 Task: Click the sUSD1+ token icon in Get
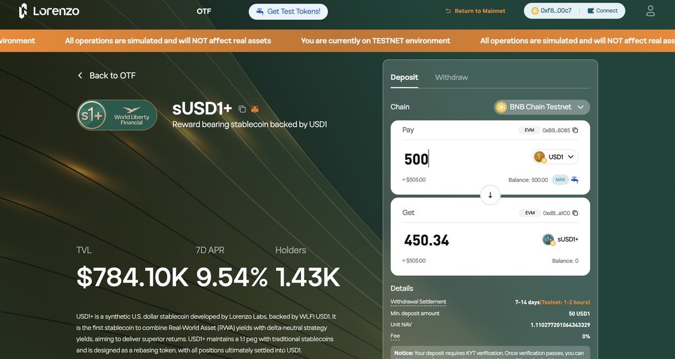click(548, 240)
